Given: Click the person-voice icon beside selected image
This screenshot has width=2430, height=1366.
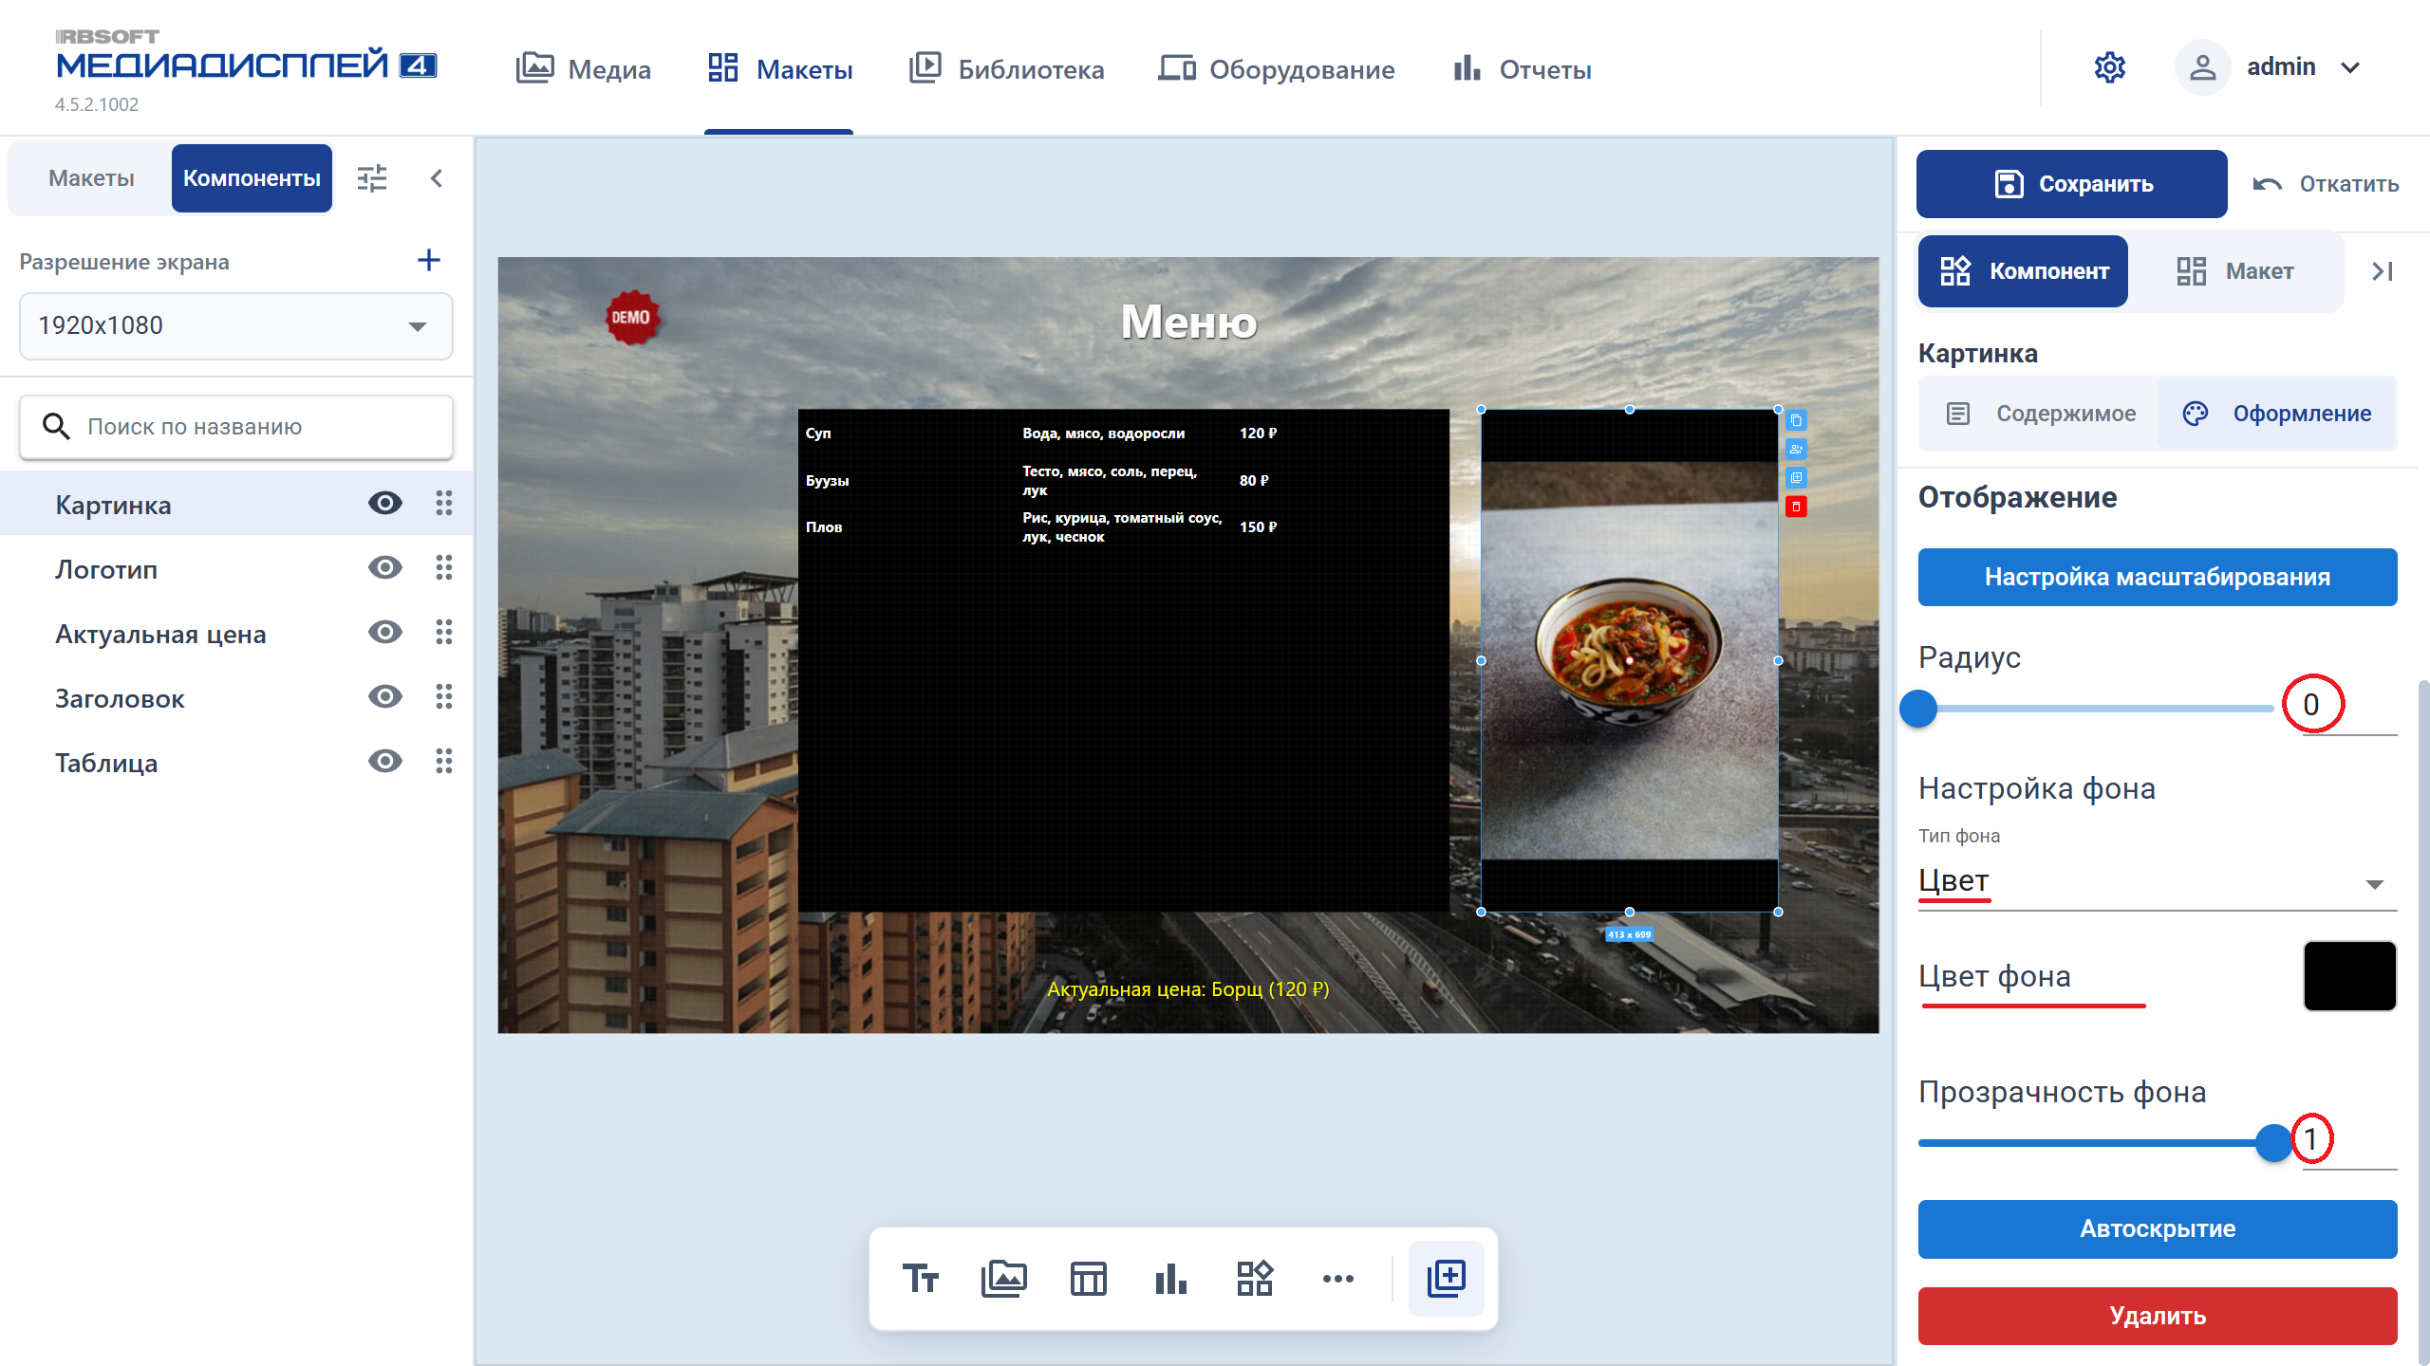Looking at the screenshot, I should click(x=1796, y=449).
